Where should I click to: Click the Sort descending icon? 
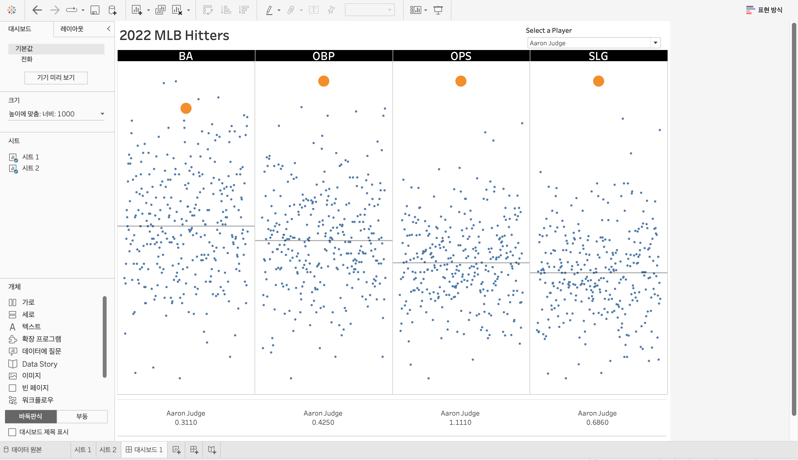click(x=244, y=10)
